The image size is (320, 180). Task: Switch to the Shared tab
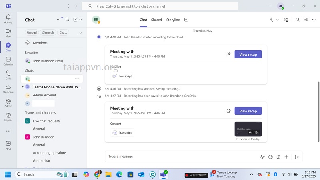click(x=156, y=20)
